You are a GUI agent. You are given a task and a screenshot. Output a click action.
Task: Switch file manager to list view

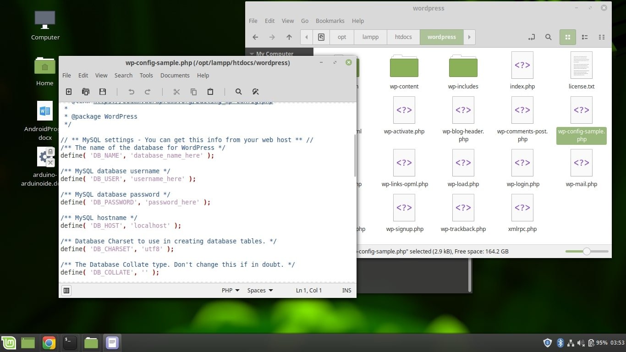coord(585,37)
